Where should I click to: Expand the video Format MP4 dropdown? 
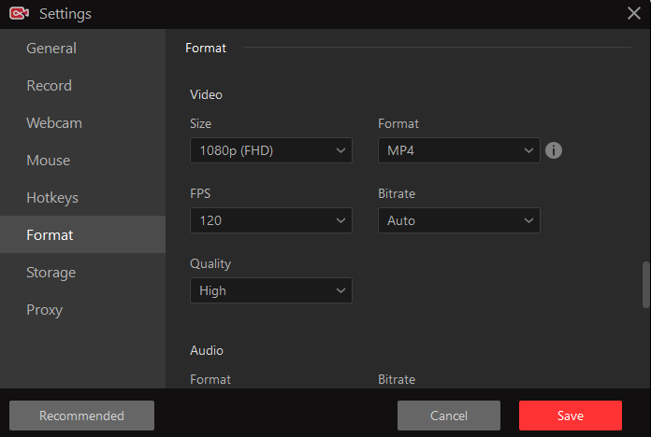(458, 150)
